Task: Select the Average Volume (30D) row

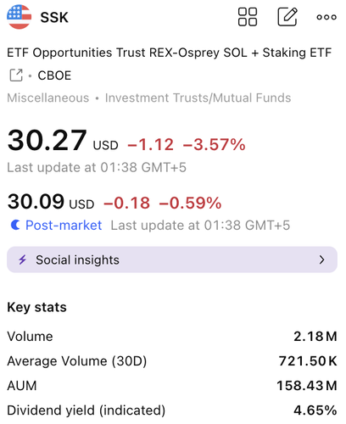Action: pos(172,361)
